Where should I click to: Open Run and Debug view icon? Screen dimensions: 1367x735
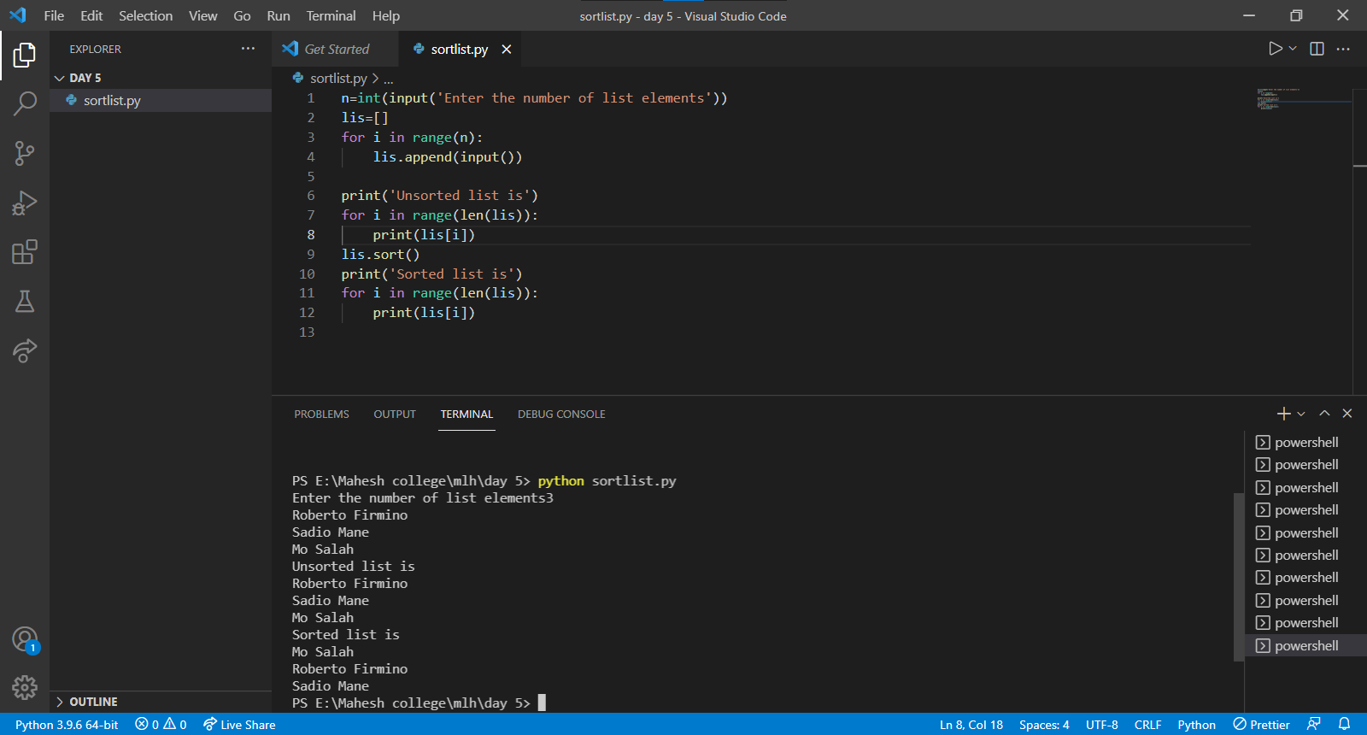click(x=25, y=203)
